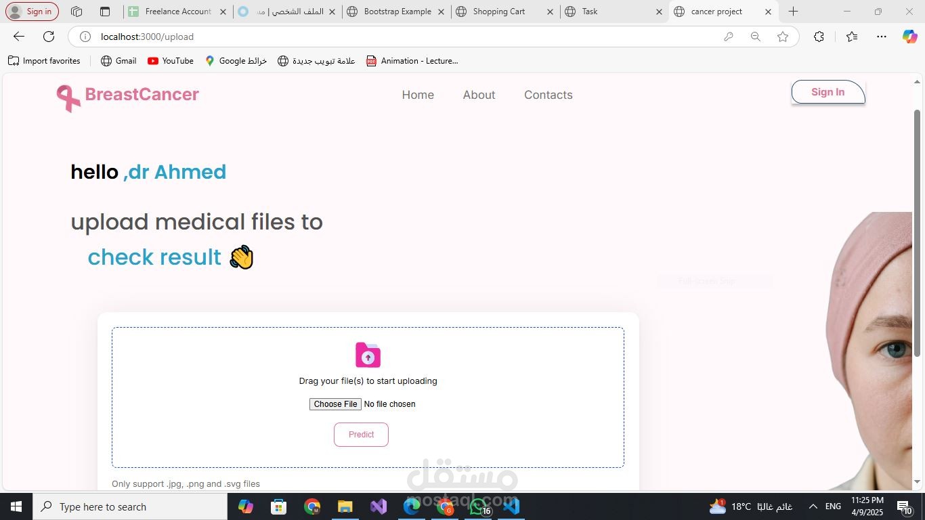
Task: Open the Windows Start menu
Action: [16, 506]
